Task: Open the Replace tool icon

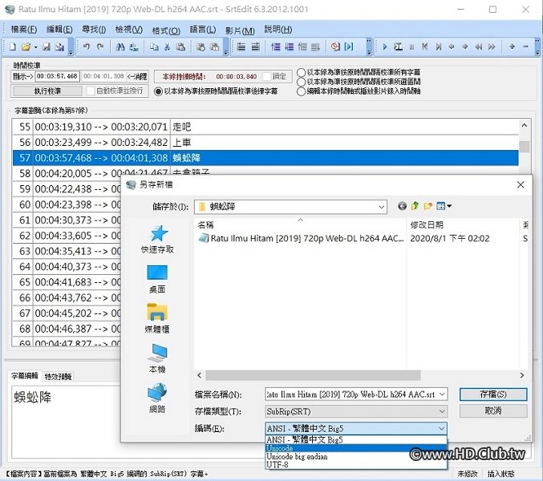Action: click(134, 46)
